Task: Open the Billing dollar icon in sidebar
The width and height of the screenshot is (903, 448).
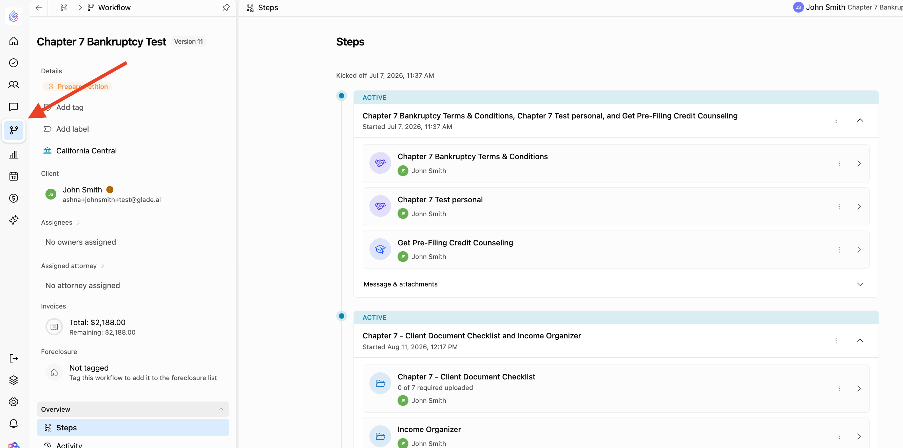Action: (13, 198)
